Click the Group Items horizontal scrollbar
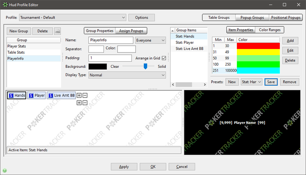Viewport: 306px width, 175px height. (x=184, y=84)
